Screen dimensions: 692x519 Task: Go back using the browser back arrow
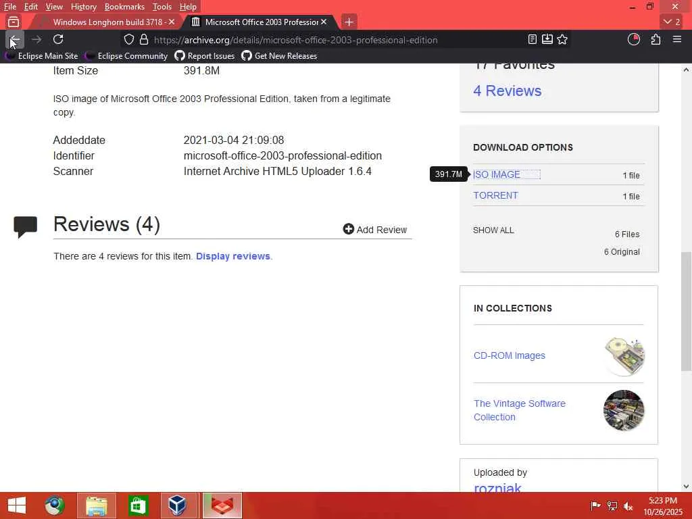click(x=14, y=40)
